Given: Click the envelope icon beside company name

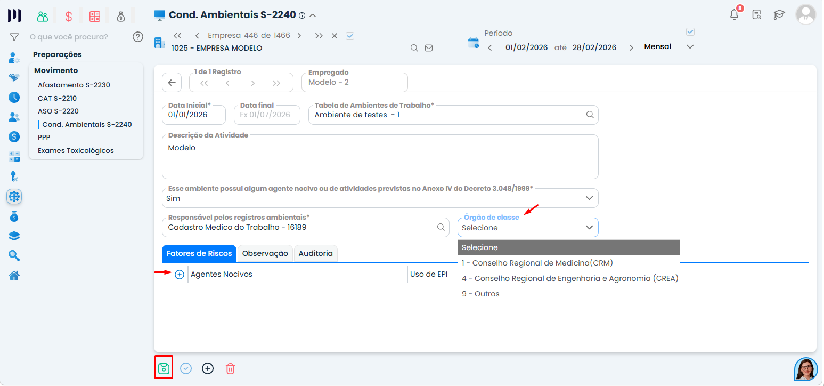Looking at the screenshot, I should (x=429, y=48).
